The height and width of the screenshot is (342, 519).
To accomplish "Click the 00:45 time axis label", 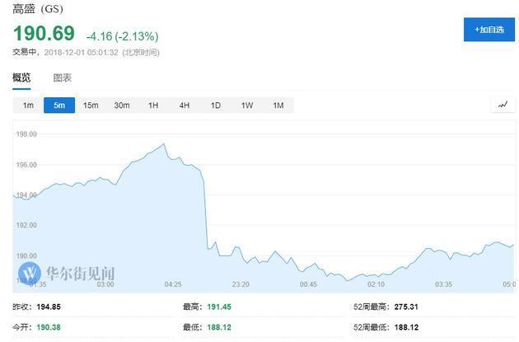I will pos(308,284).
